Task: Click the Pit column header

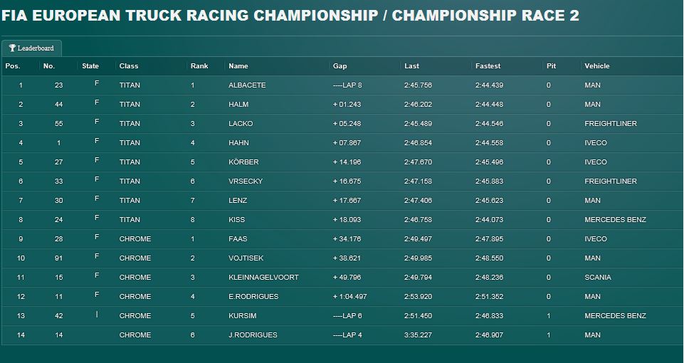Action: tap(552, 66)
